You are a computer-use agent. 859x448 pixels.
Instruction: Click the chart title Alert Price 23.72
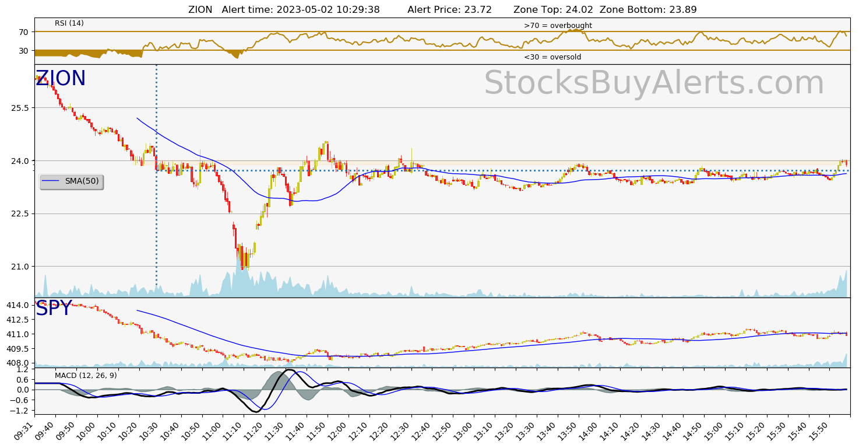449,9
